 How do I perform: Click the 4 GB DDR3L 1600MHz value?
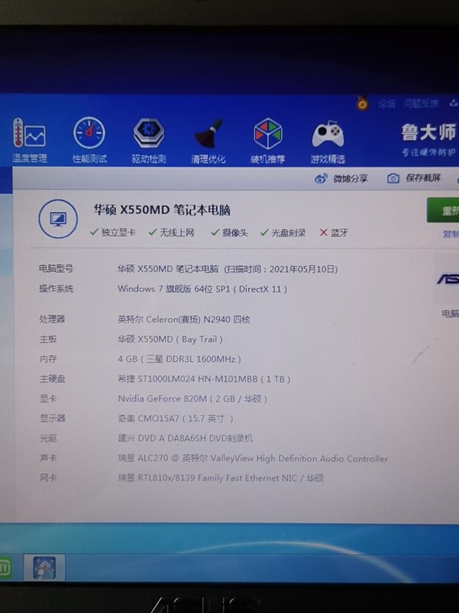click(179, 359)
